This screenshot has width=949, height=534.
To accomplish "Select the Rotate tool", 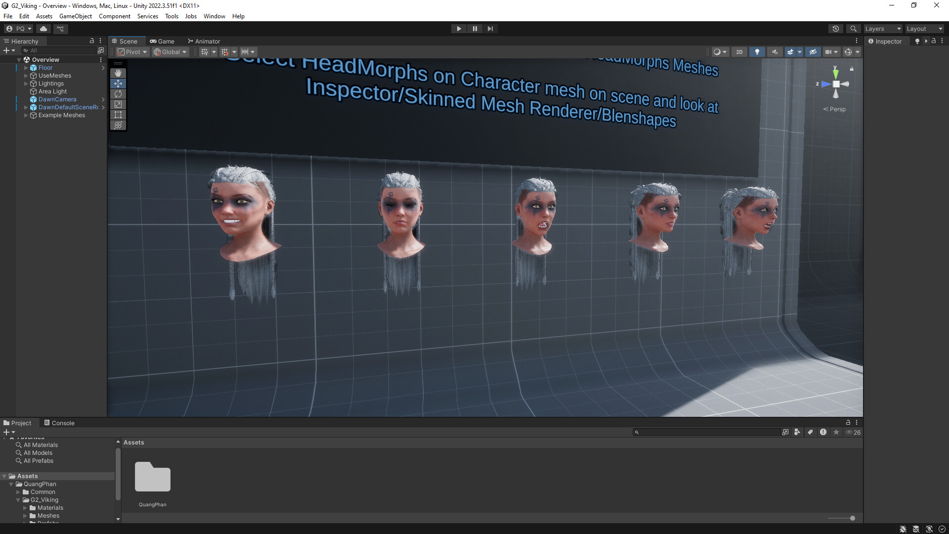I will pyautogui.click(x=118, y=94).
